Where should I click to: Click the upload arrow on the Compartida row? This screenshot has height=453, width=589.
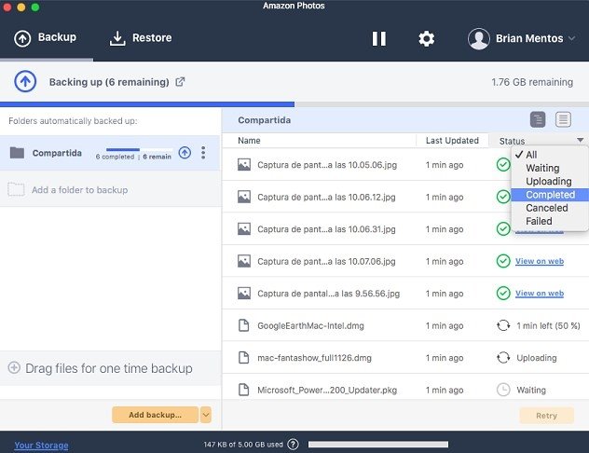point(185,153)
